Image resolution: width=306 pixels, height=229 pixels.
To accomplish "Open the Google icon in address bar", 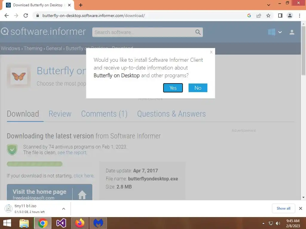I will point(249,16).
